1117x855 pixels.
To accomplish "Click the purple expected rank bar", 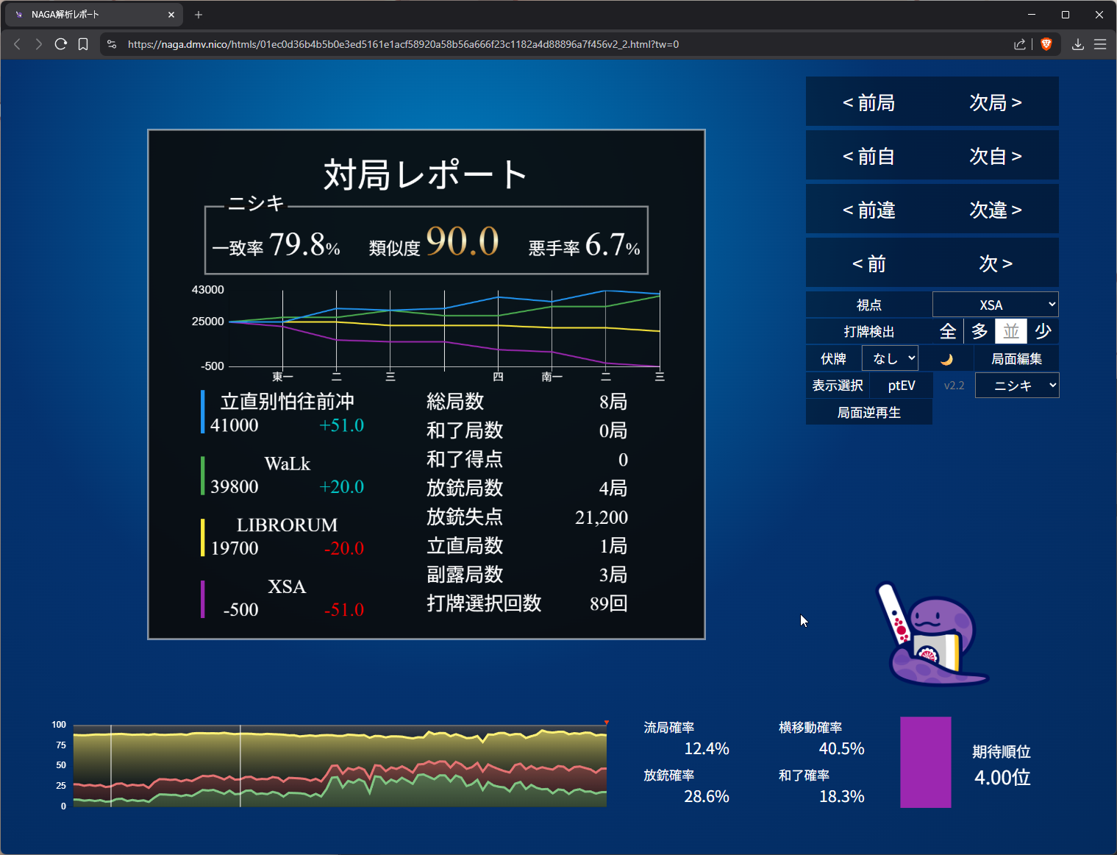I will (x=925, y=762).
